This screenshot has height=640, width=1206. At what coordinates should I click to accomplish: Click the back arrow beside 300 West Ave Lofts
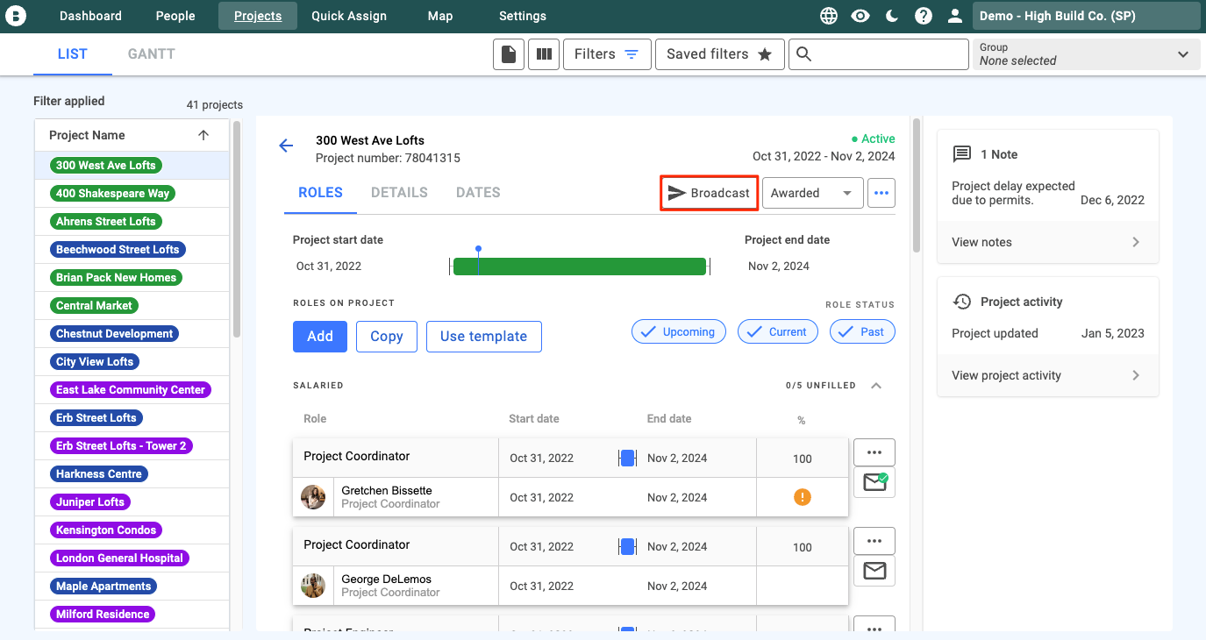click(286, 146)
